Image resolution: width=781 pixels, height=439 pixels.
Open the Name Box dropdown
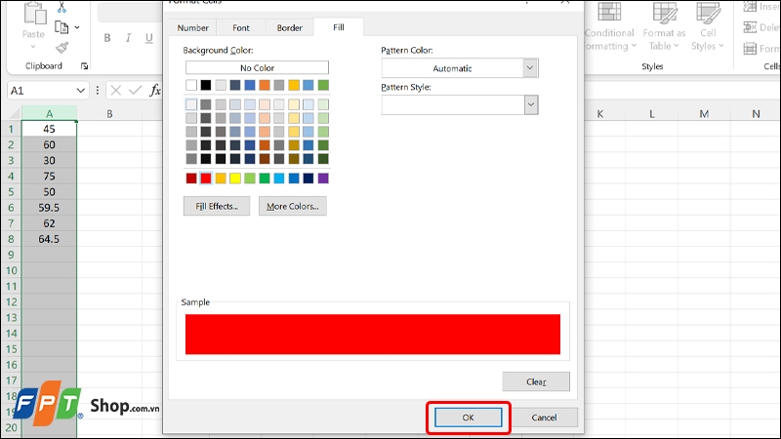coord(80,91)
